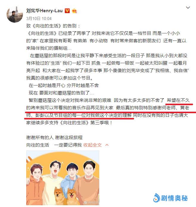Click the title line 致《向往的生活》的告别

coord(53,26)
